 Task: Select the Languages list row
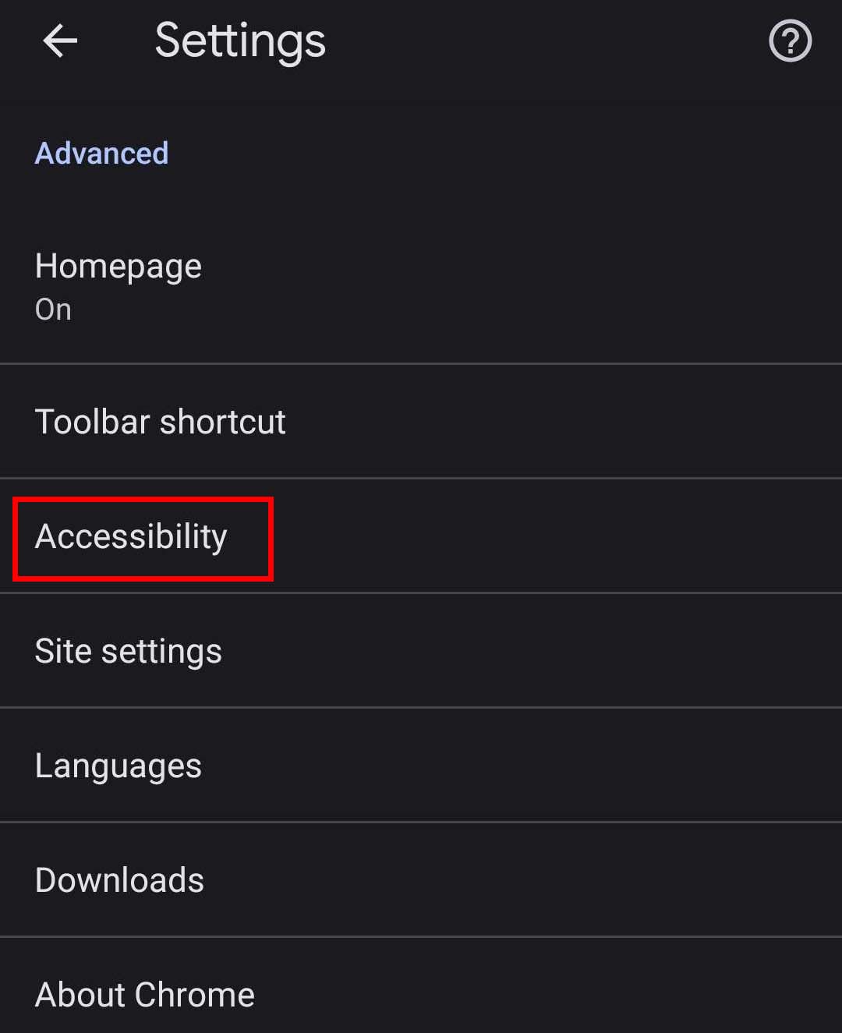(421, 766)
